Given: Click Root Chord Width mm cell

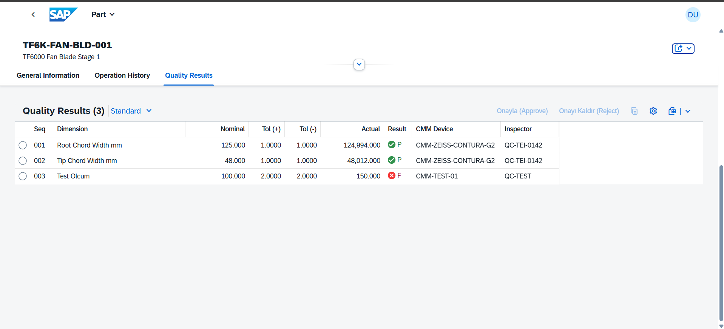Looking at the screenshot, I should 90,145.
